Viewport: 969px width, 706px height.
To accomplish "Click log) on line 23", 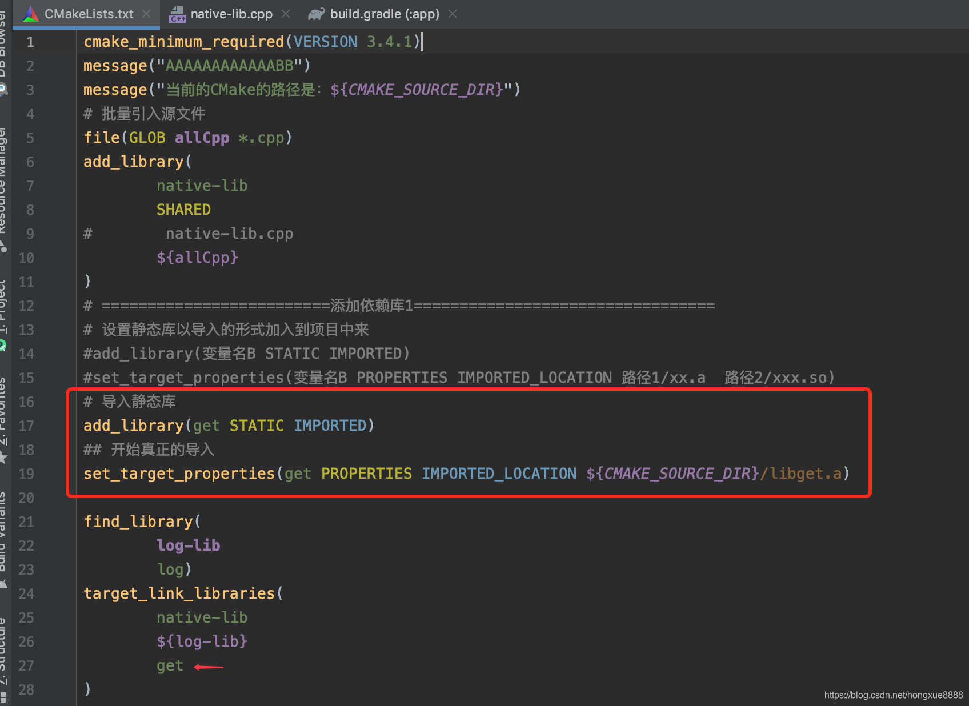I will pyautogui.click(x=174, y=569).
